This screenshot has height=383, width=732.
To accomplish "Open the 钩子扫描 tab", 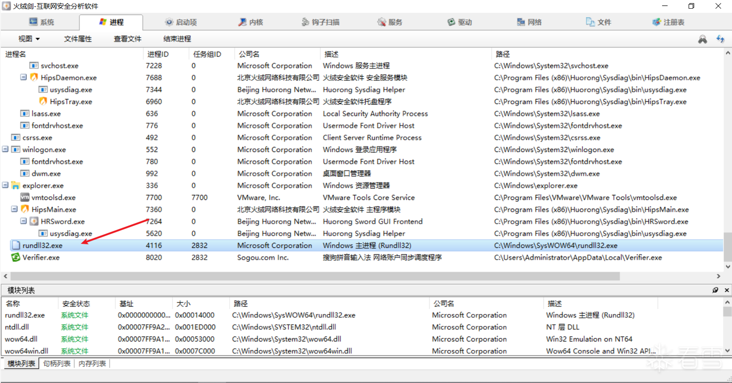I will click(320, 22).
